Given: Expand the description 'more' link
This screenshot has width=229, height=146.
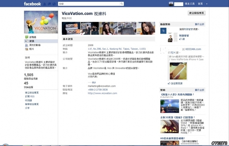Looking at the screenshot, I should [94, 82].
